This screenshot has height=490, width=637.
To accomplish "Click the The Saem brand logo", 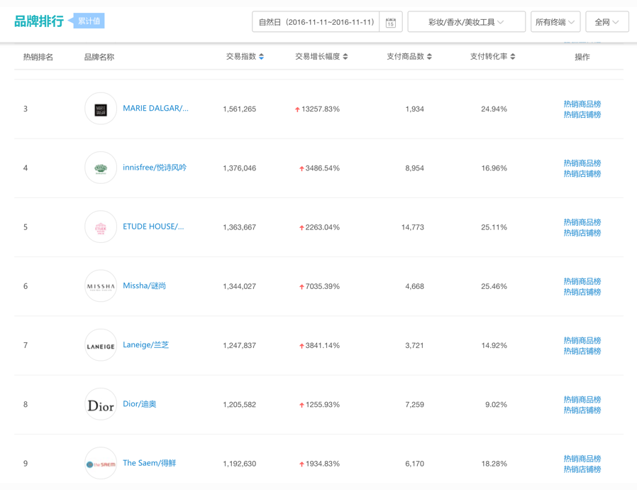I will (101, 464).
